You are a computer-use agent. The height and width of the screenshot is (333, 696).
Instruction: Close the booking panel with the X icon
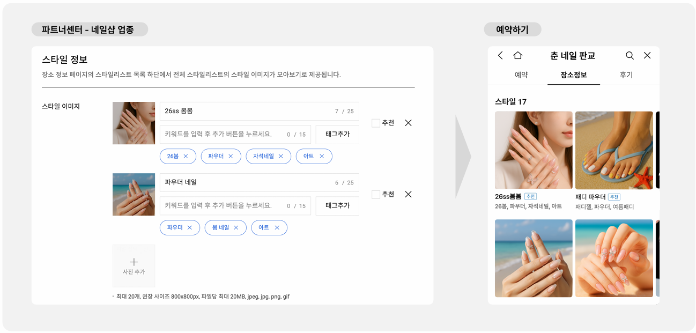click(x=647, y=56)
